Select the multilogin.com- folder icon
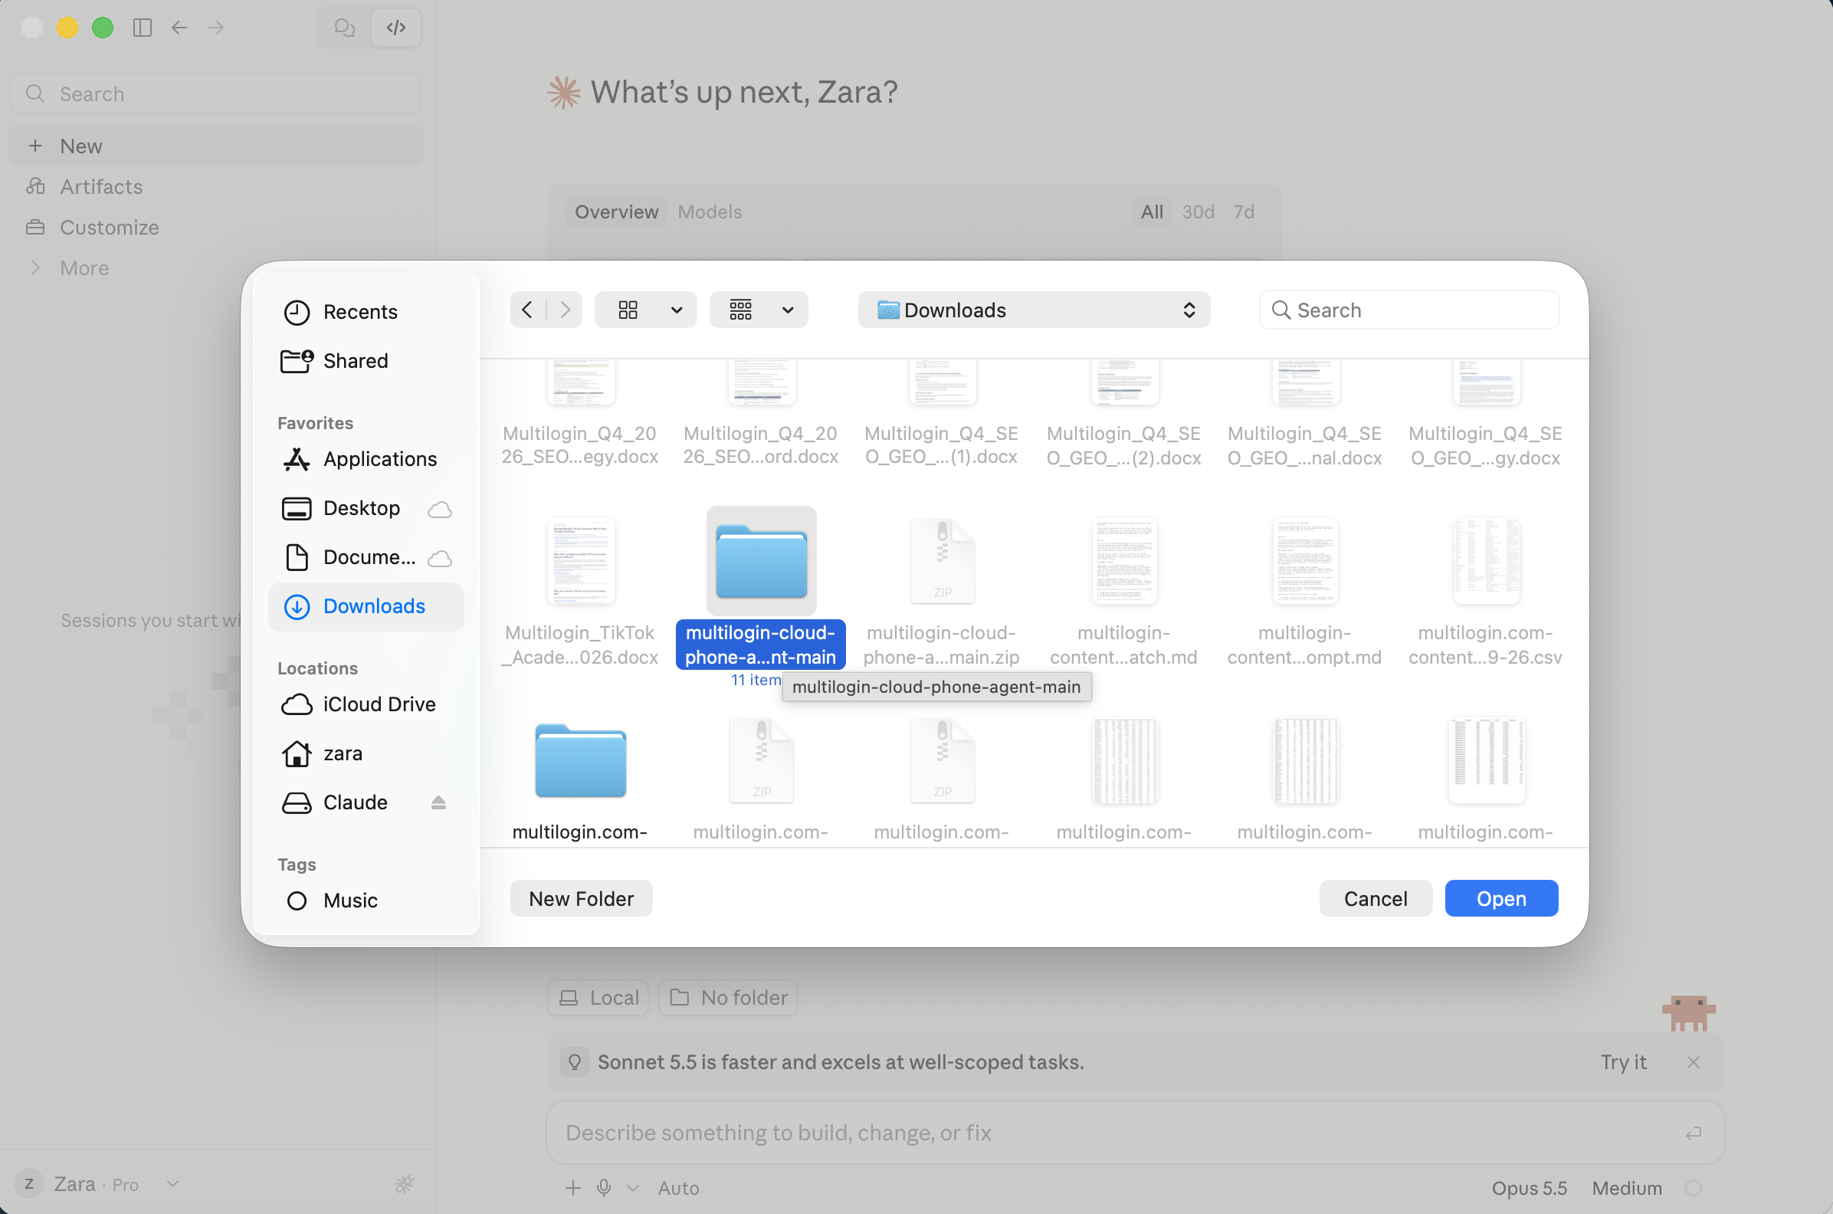Viewport: 1833px width, 1214px height. [x=580, y=760]
